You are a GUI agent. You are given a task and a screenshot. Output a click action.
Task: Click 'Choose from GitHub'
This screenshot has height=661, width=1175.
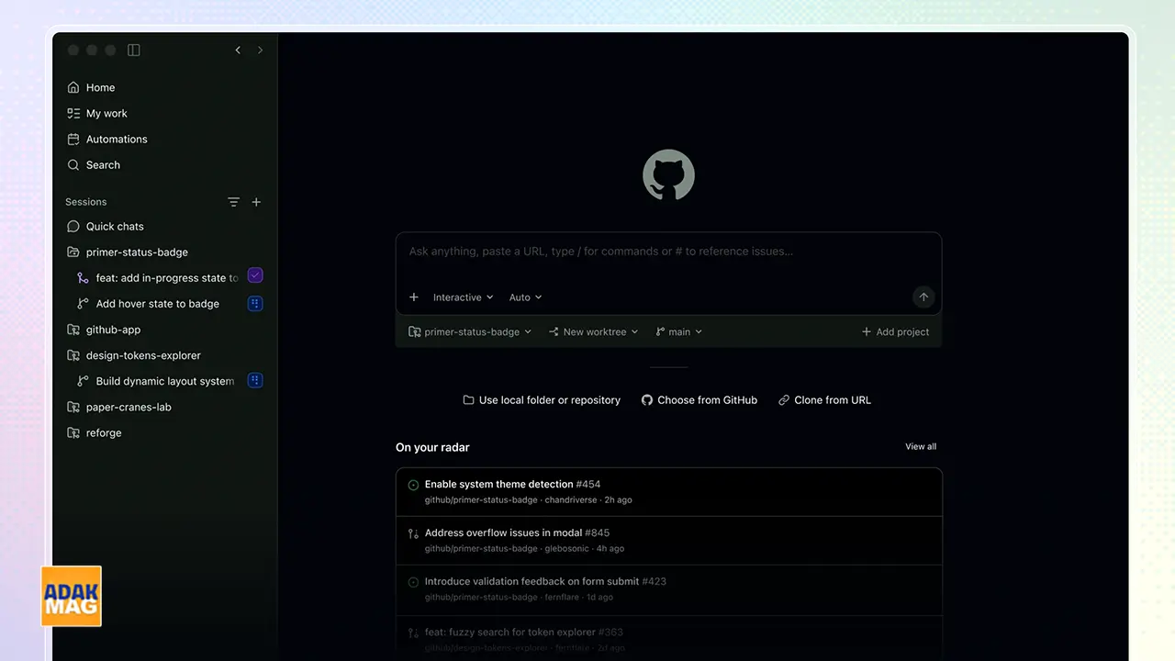pyautogui.click(x=699, y=400)
